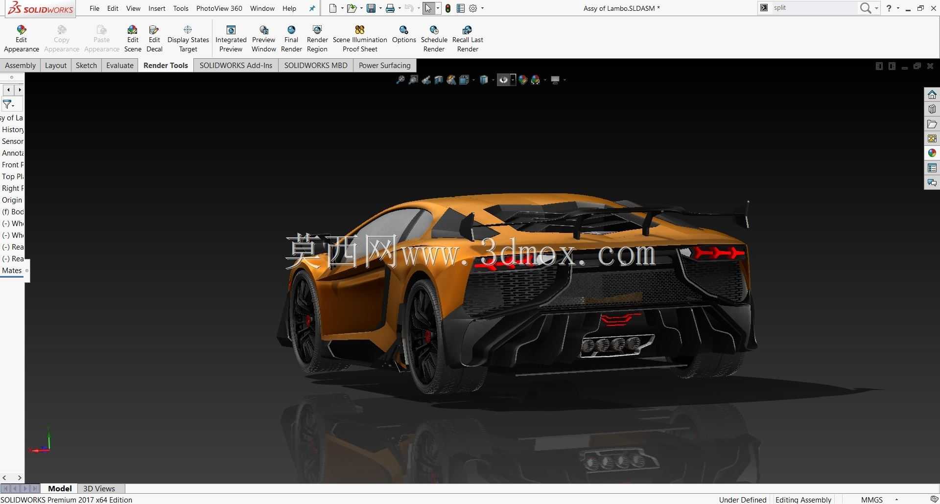Open File Properties icon

click(460, 8)
